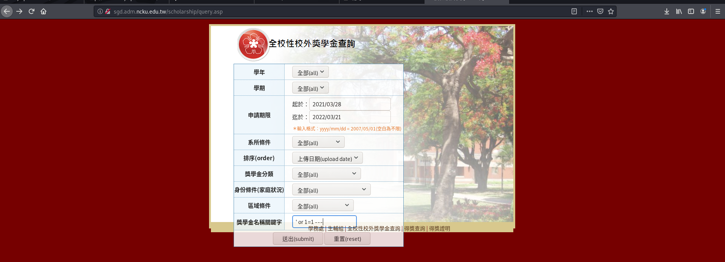Open the downloads panel
The image size is (725, 262).
667,11
